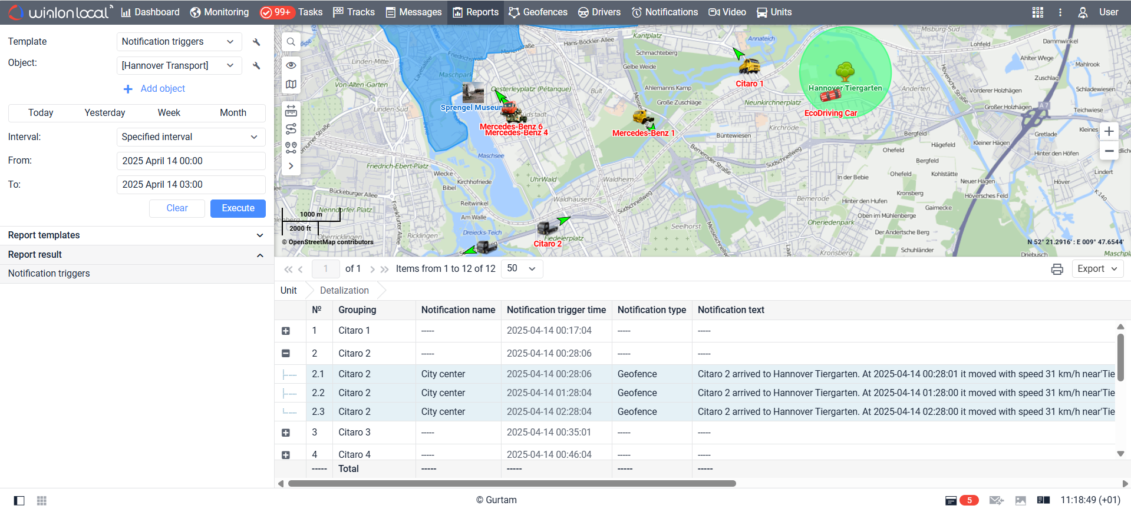Expand the Citaro 3 row details
The width and height of the screenshot is (1131, 512).
286,433
